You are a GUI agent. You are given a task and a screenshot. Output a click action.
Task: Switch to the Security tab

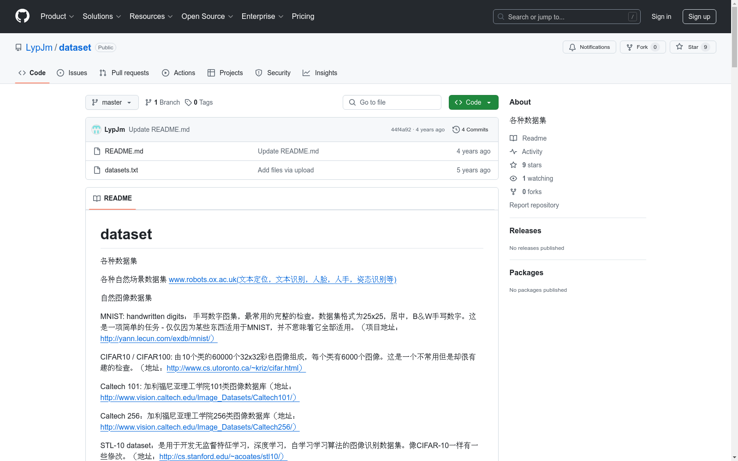pyautogui.click(x=273, y=73)
